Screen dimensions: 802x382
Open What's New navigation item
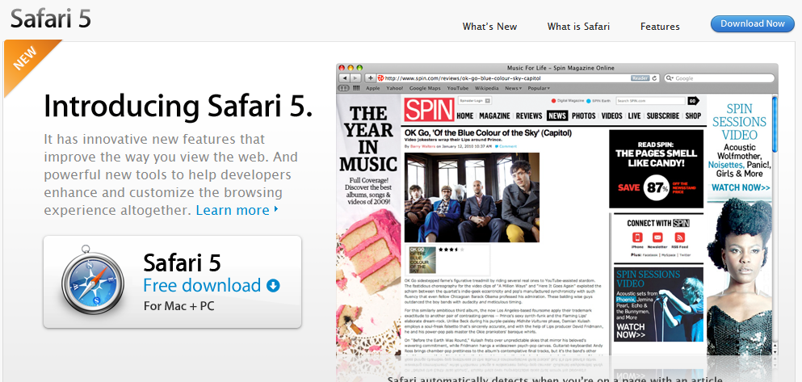click(489, 27)
